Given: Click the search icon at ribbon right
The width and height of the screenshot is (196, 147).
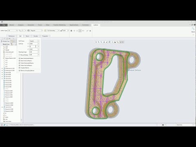Looking at the screenshot, I should pos(192,25).
